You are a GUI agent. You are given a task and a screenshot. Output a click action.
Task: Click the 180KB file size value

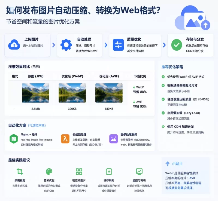[109, 109]
